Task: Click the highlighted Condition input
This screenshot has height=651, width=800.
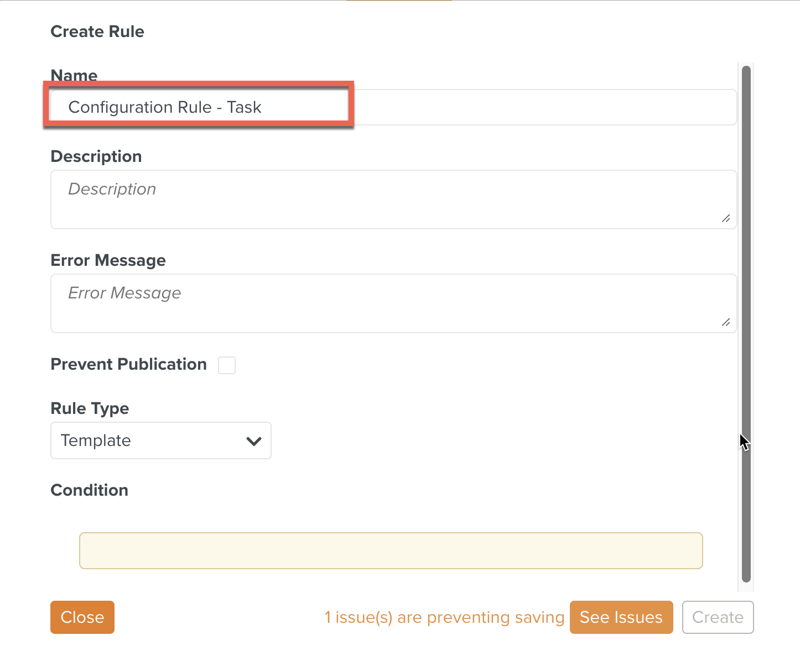Action: point(391,550)
